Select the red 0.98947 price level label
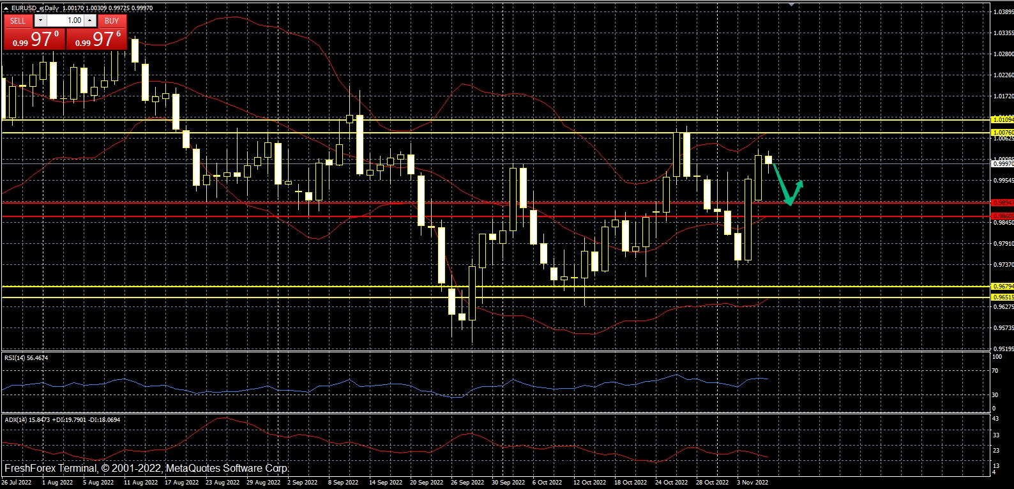This screenshot has height=489, width=1014. (x=1002, y=203)
